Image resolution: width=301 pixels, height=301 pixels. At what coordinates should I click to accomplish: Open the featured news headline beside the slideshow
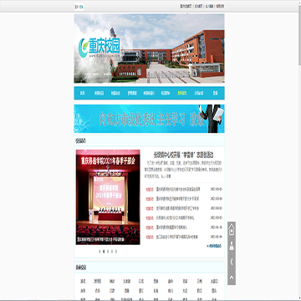pyautogui.click(x=184, y=155)
